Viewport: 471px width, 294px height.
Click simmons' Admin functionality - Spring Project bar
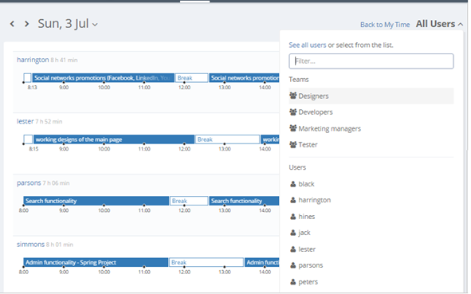pos(96,262)
